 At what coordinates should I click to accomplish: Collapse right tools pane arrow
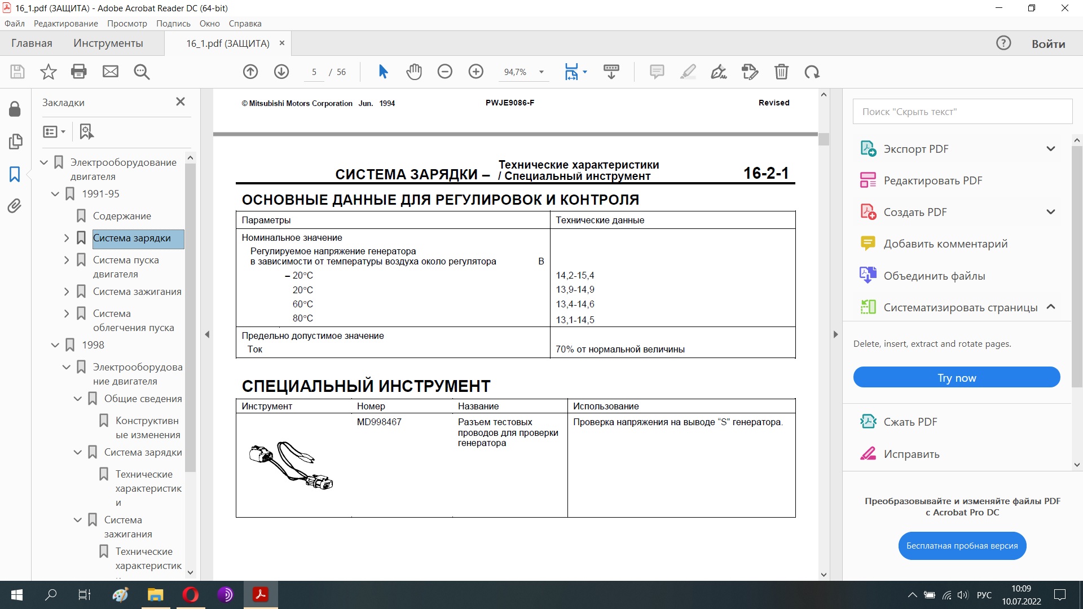click(x=835, y=334)
